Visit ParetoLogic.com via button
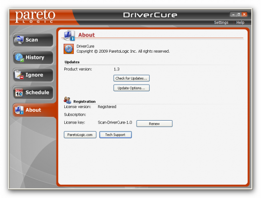 click(80, 135)
